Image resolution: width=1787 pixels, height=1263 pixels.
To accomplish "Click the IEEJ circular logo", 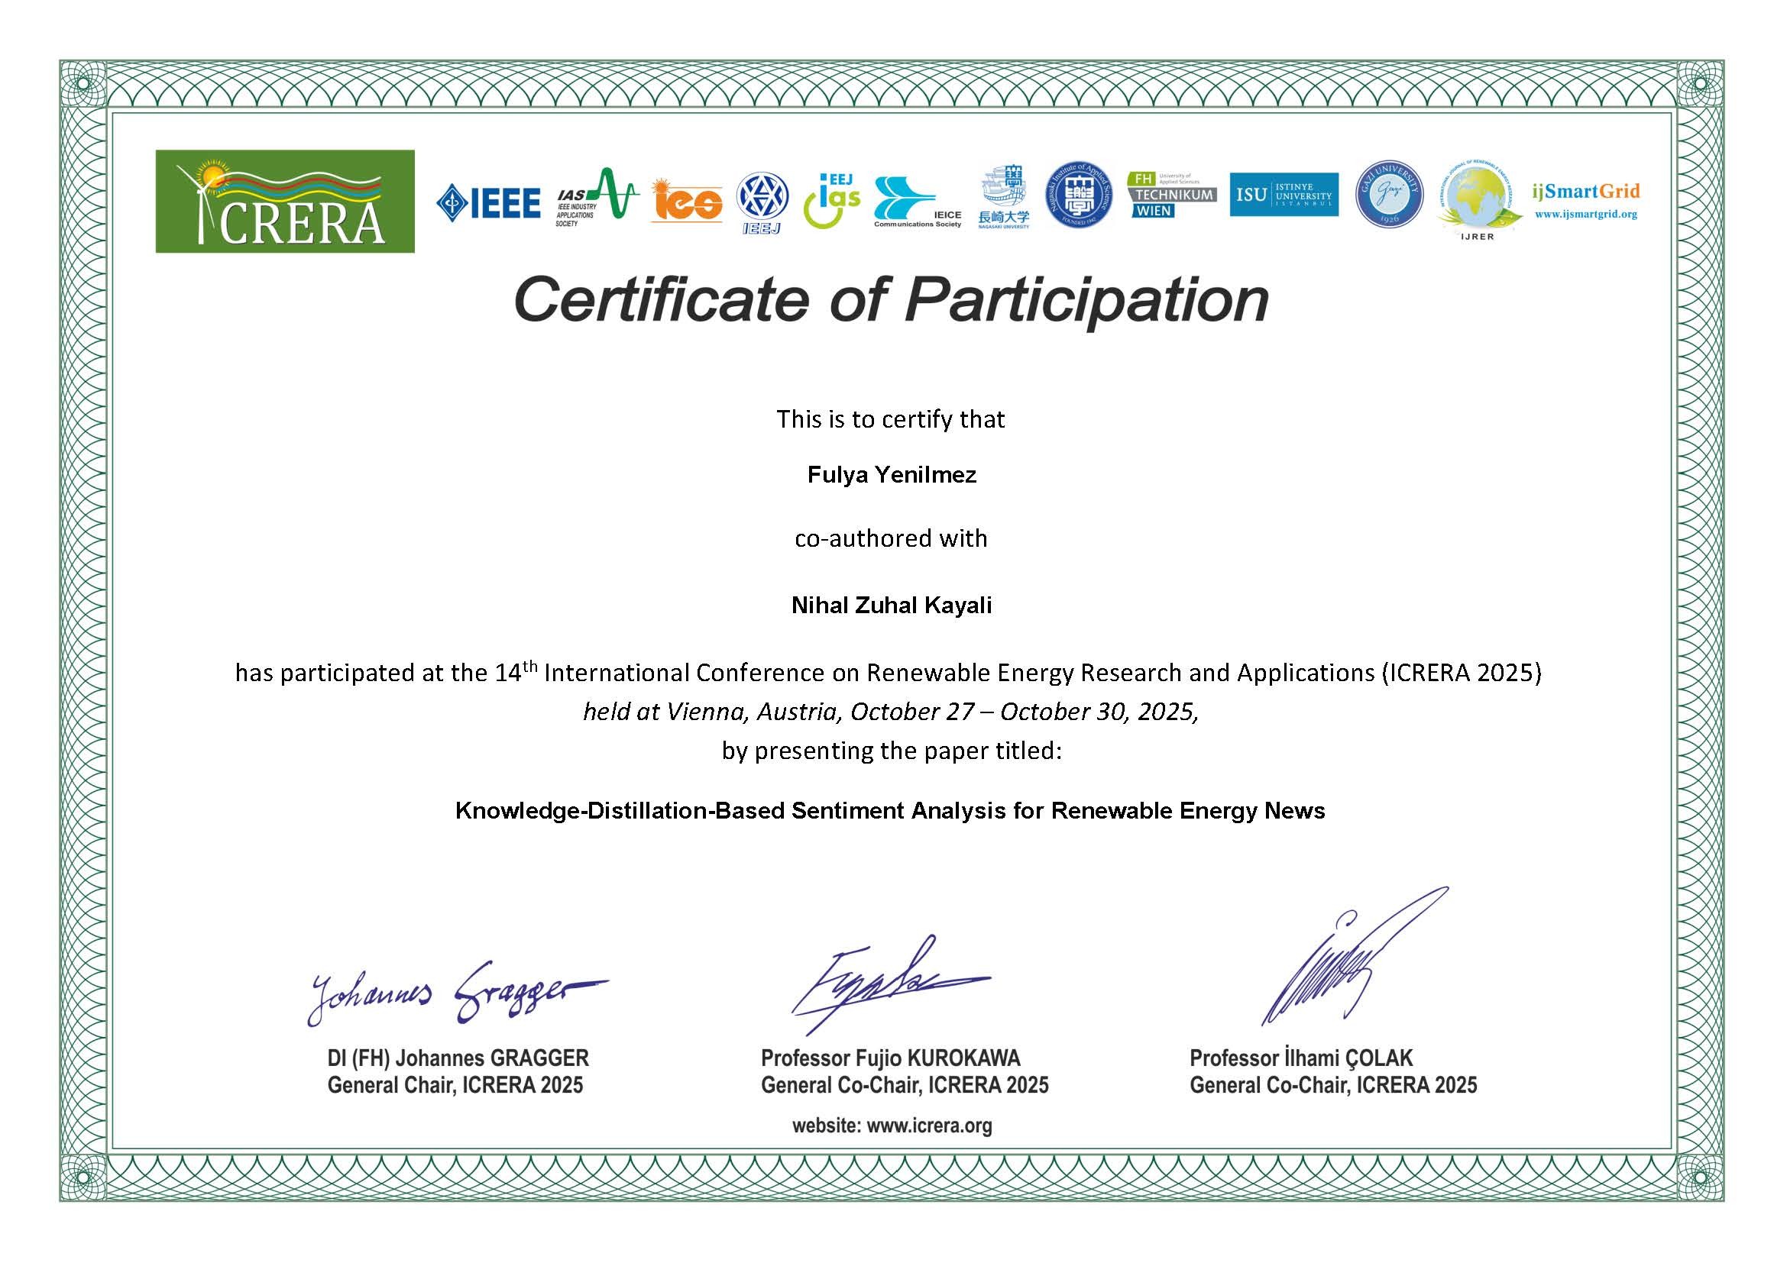I will [x=762, y=202].
